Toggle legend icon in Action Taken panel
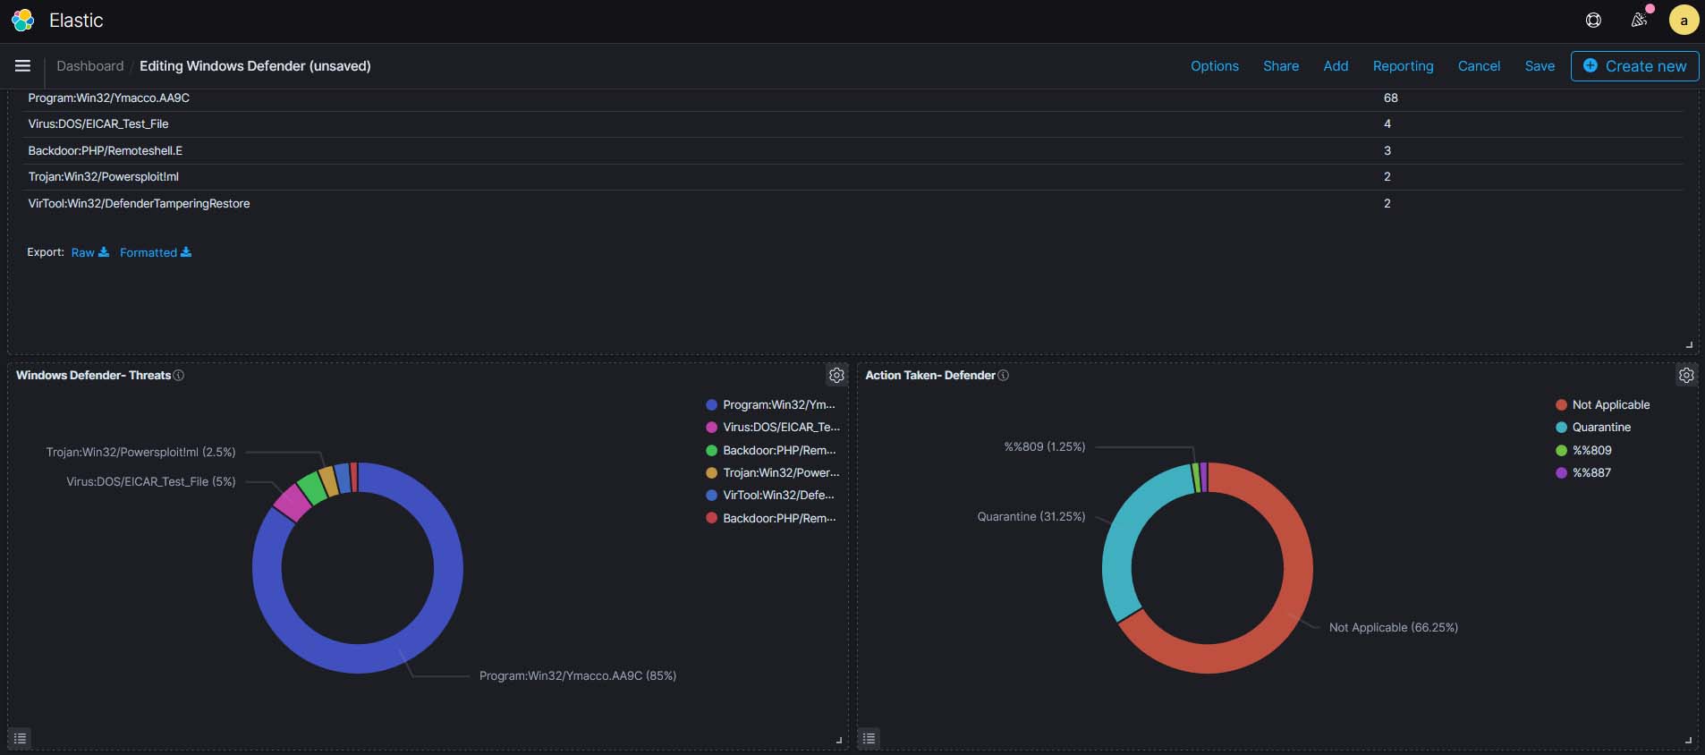Image resolution: width=1705 pixels, height=755 pixels. 869,738
